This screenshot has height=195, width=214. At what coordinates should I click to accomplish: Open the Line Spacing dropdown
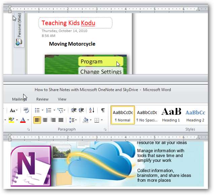point(73,120)
